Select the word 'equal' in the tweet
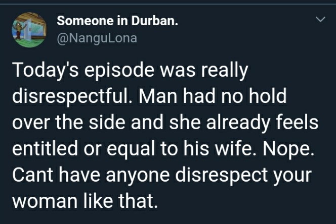 pyautogui.click(x=131, y=149)
